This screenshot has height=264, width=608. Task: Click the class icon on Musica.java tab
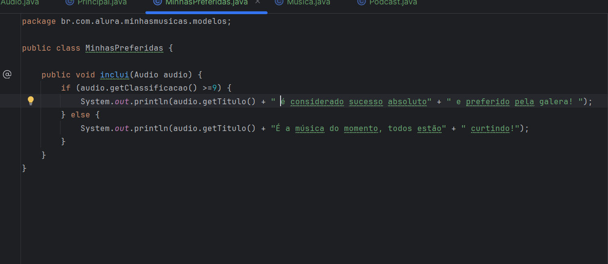tap(279, 2)
